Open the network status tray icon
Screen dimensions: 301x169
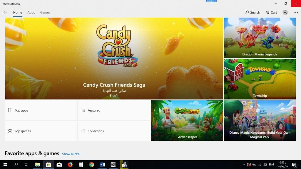(x=260, y=165)
